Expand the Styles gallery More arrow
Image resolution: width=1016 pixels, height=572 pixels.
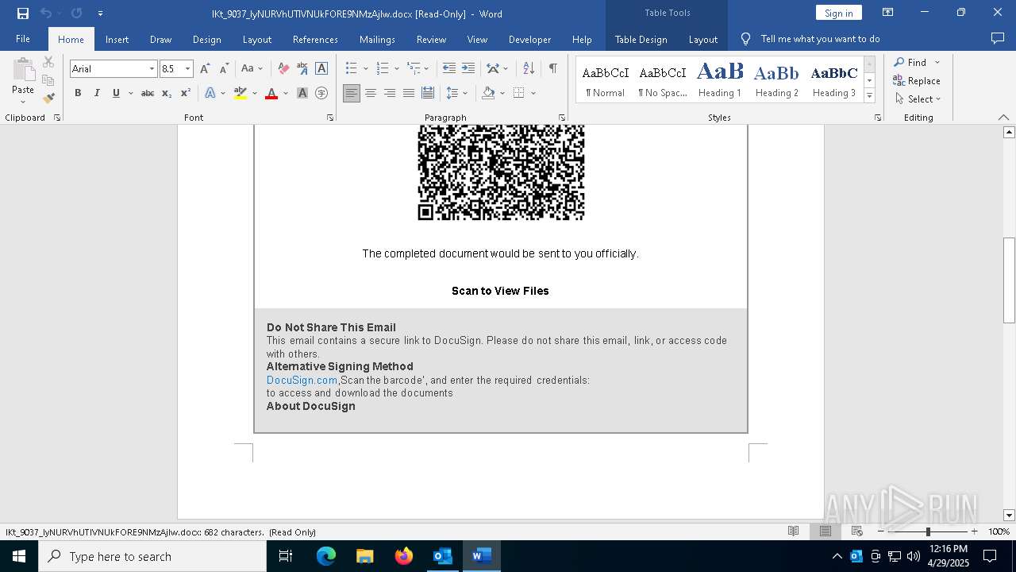(869, 96)
